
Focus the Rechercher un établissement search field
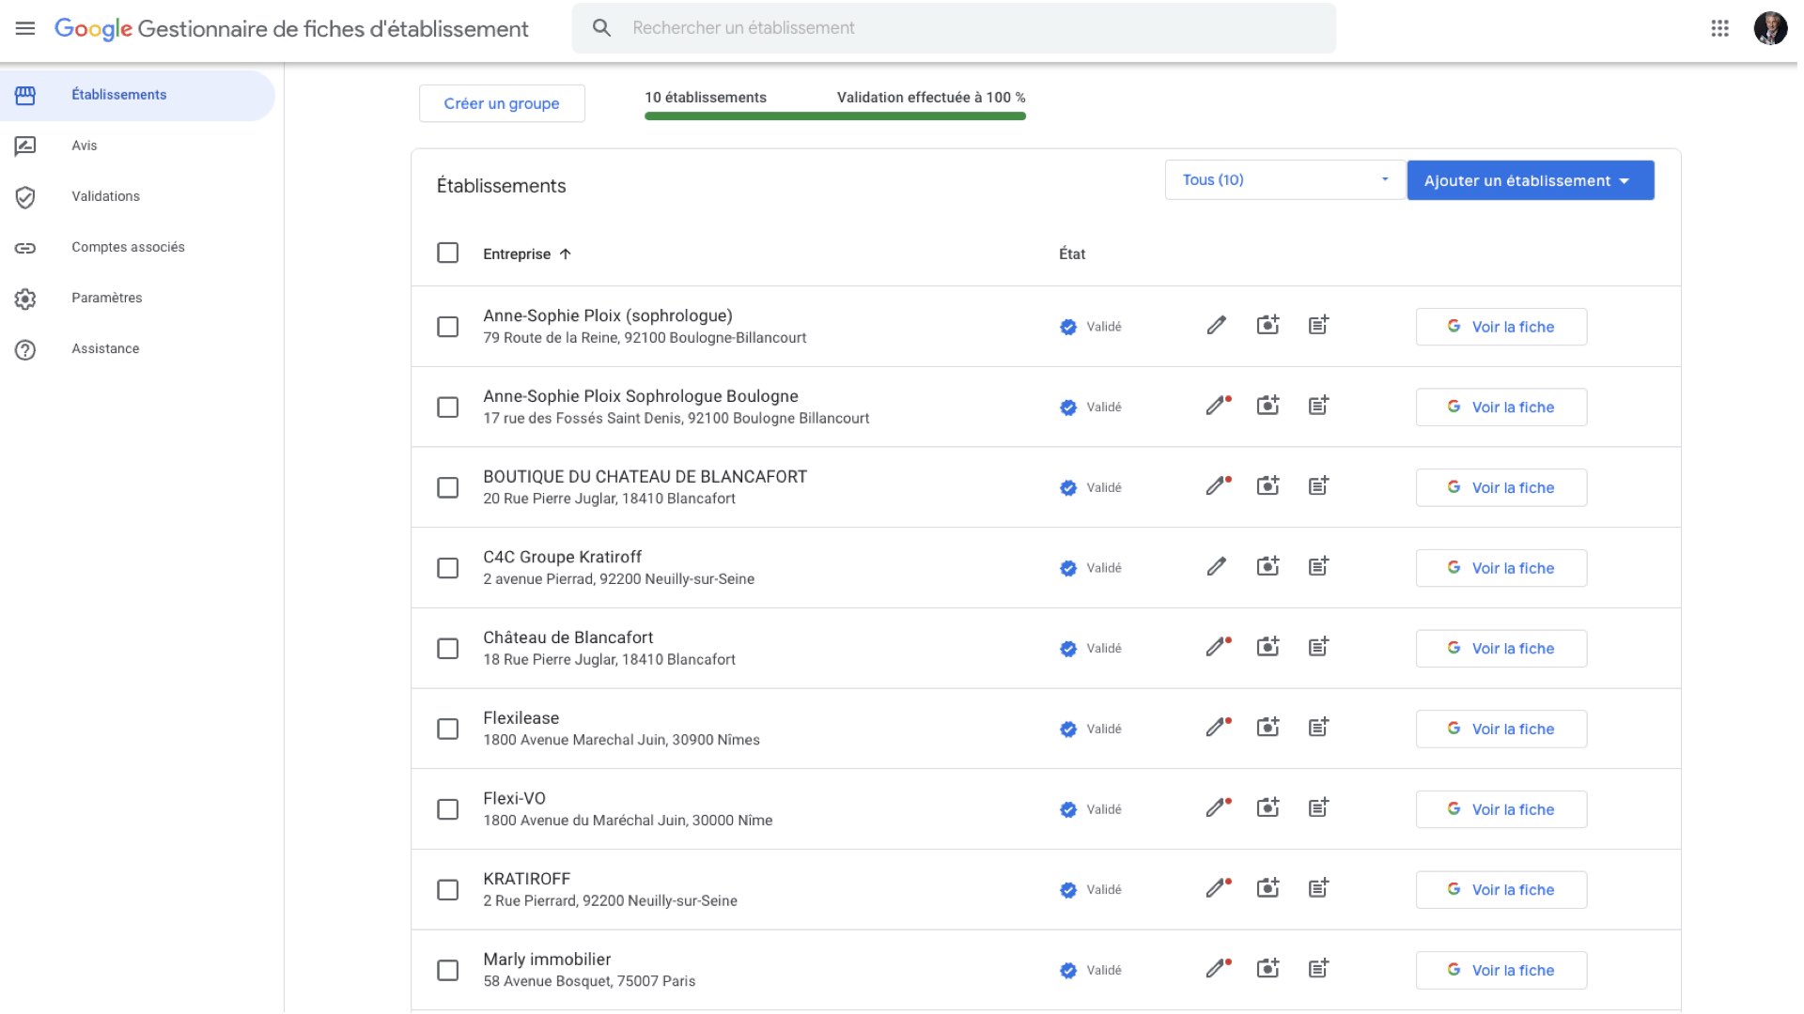point(954,28)
